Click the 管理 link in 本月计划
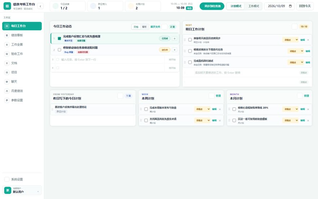Image resolution: width=318 pixels, height=199 pixels. pos(306,96)
